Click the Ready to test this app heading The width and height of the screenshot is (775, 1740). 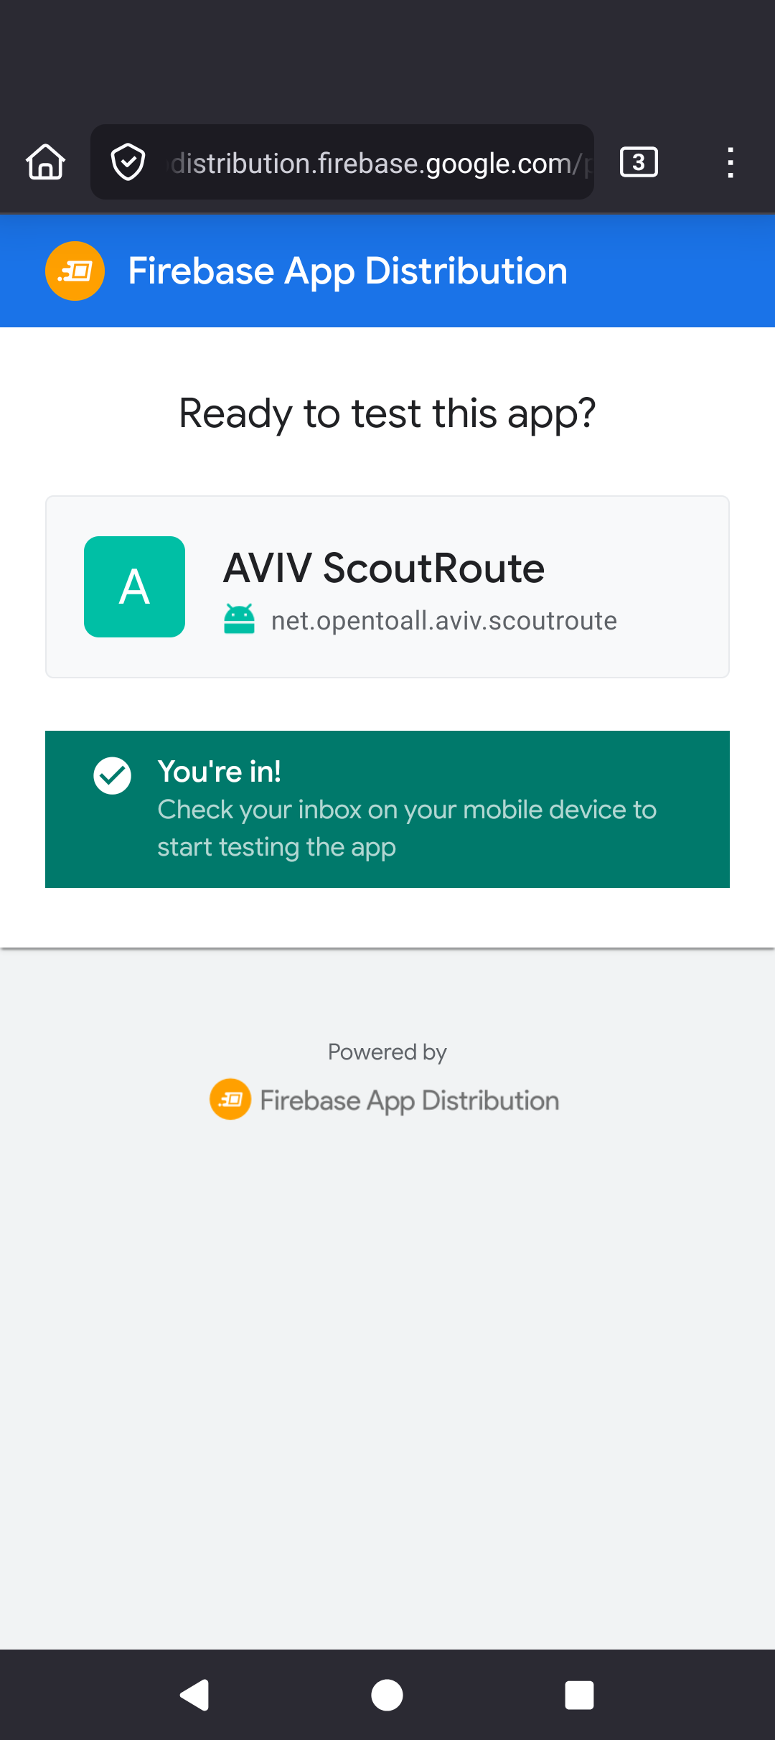pyautogui.click(x=387, y=413)
